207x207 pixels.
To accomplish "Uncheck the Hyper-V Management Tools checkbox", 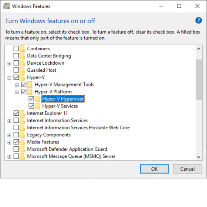I will [24, 84].
